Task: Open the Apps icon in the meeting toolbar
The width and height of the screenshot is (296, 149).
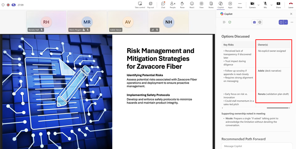Action: pos(230,4)
